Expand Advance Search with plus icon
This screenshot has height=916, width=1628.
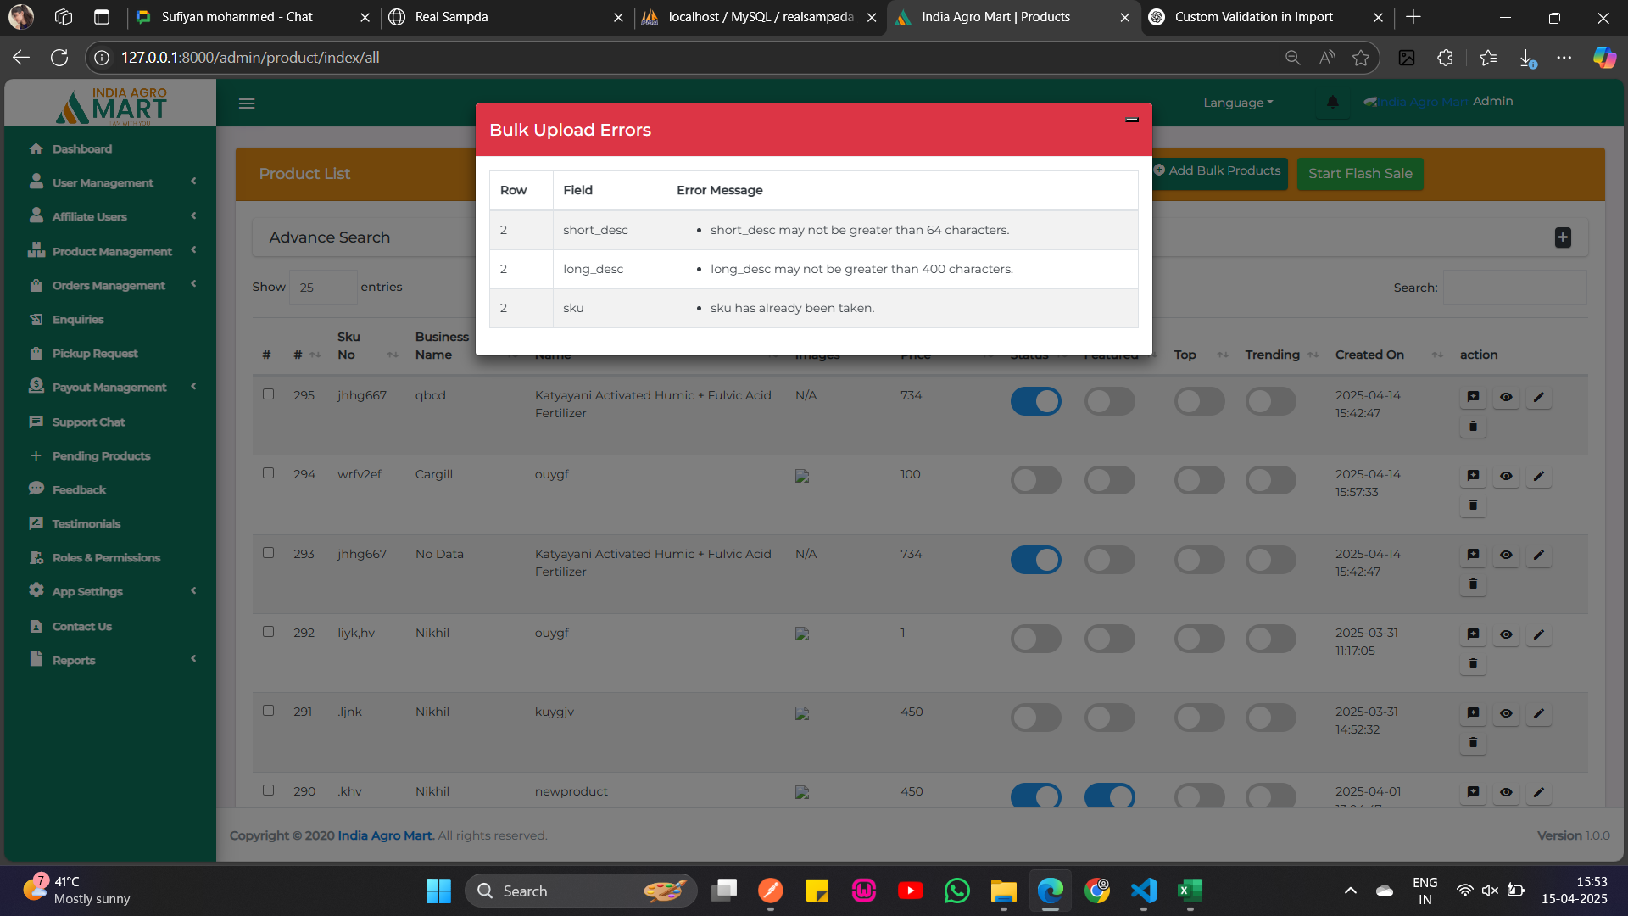click(x=1563, y=237)
